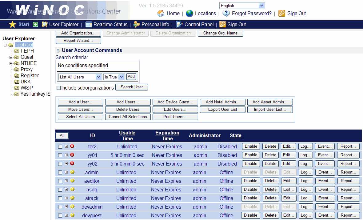The height and width of the screenshot is (220, 363).
Task: Tick the checkbox for user aeditor
Action: (60, 181)
